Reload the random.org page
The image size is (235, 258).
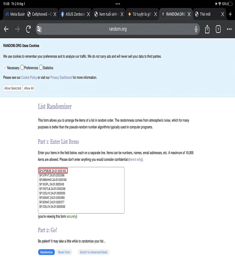pyautogui.click(x=29, y=29)
